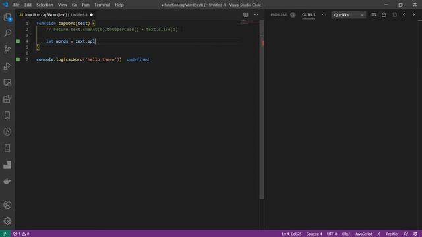The image size is (422, 237).
Task: Clear the output panel
Action: coord(374,14)
